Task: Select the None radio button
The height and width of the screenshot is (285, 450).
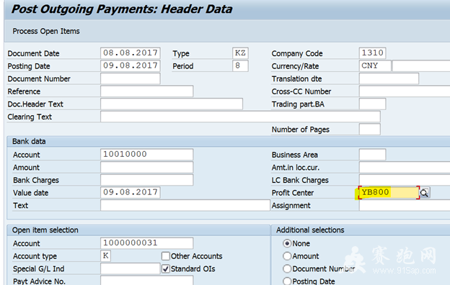Action: coord(287,243)
